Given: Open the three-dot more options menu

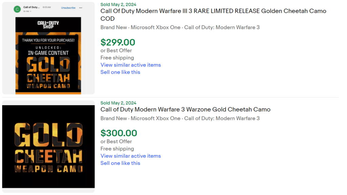Looking at the screenshot, I should click(80, 7).
